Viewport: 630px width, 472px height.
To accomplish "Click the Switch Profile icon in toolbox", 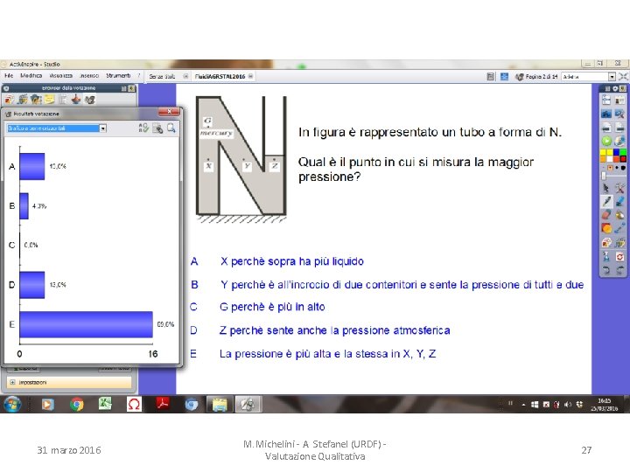I will coord(620,101).
